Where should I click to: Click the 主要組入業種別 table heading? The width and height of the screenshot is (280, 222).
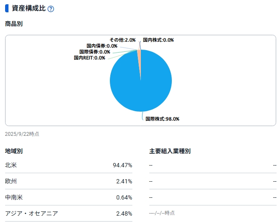pyautogui.click(x=170, y=151)
